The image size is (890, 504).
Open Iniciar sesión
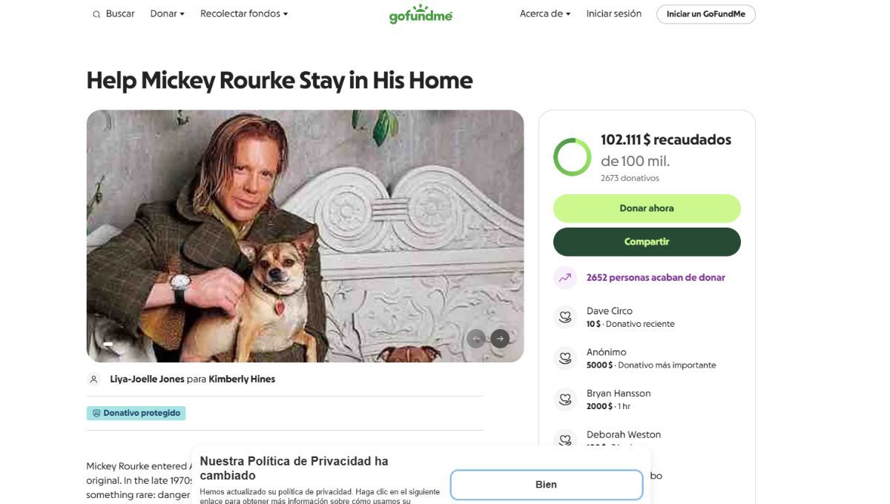613,13
